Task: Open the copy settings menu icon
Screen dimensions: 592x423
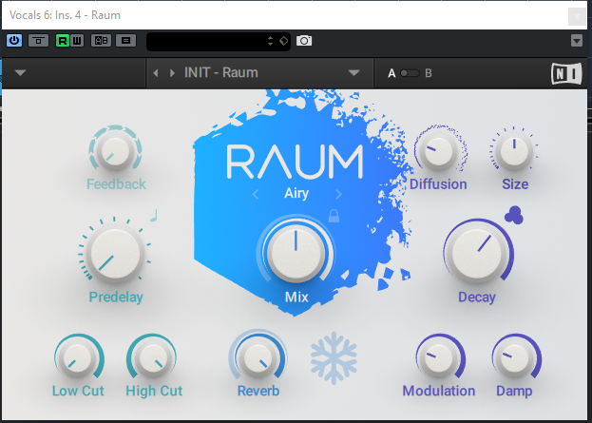Action: point(125,41)
